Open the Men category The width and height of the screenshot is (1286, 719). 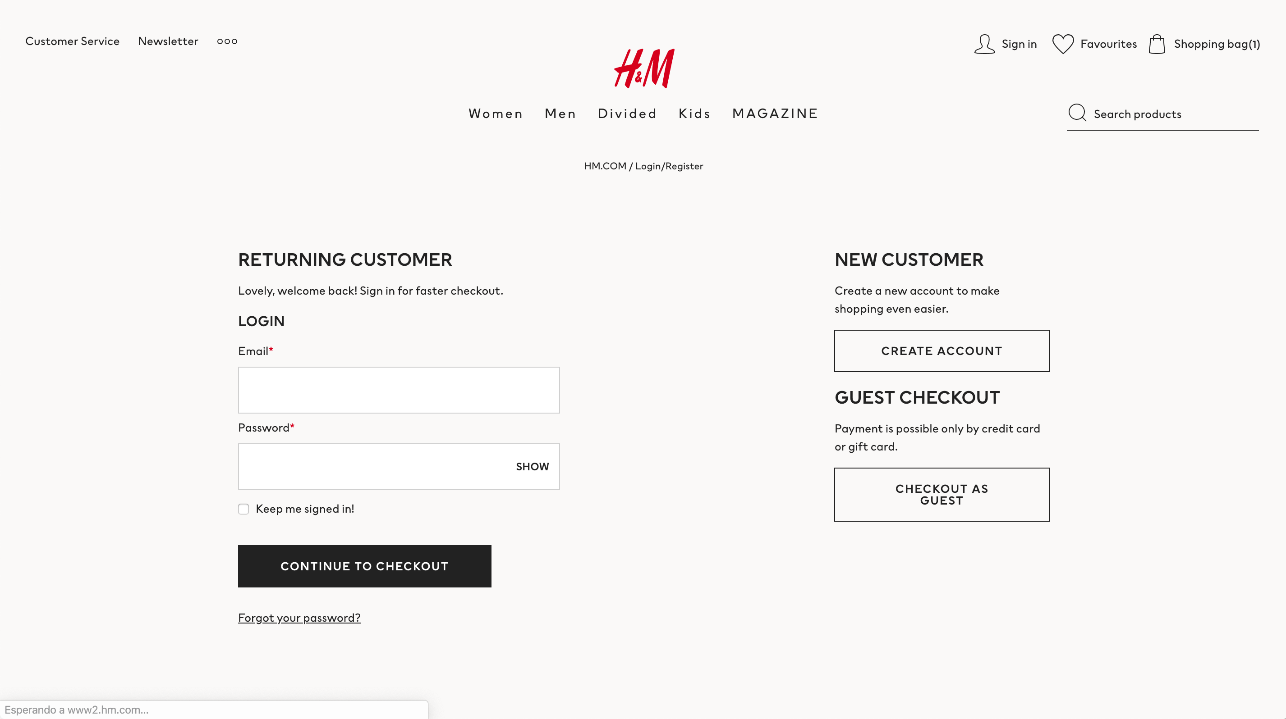[560, 113]
